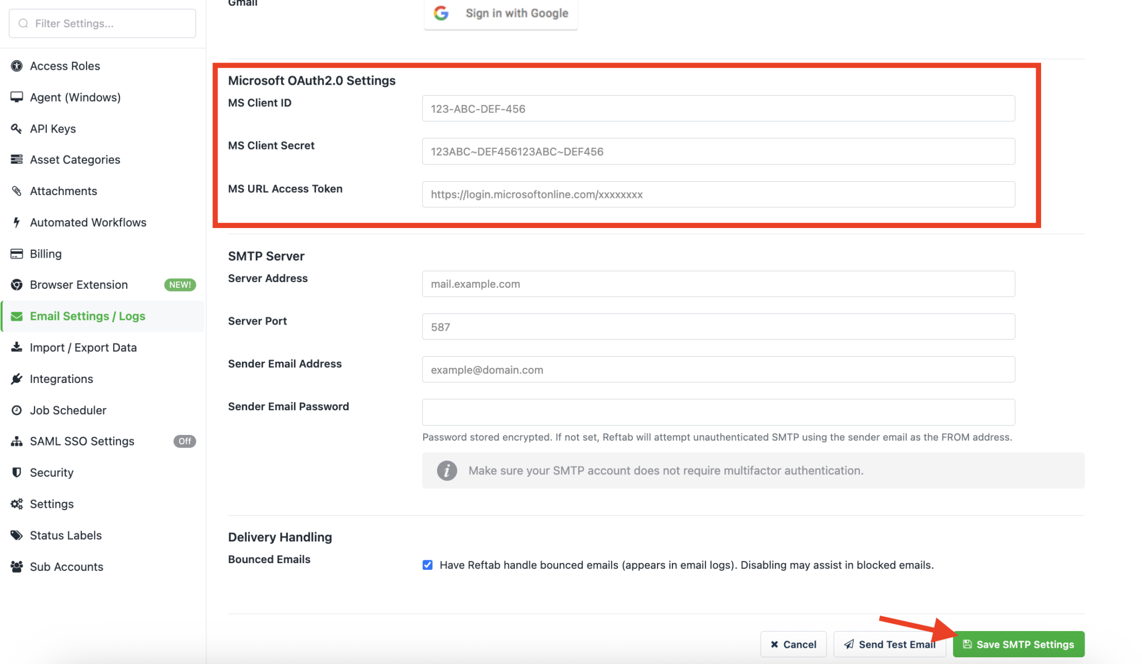Click the Delivery Handling heading
This screenshot has width=1142, height=664.
[280, 537]
